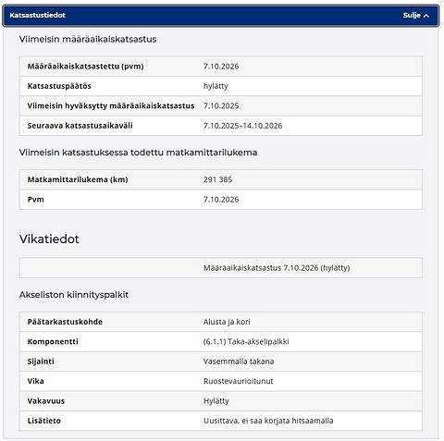Select the Ruostevaurioitunut value

pos(239,381)
